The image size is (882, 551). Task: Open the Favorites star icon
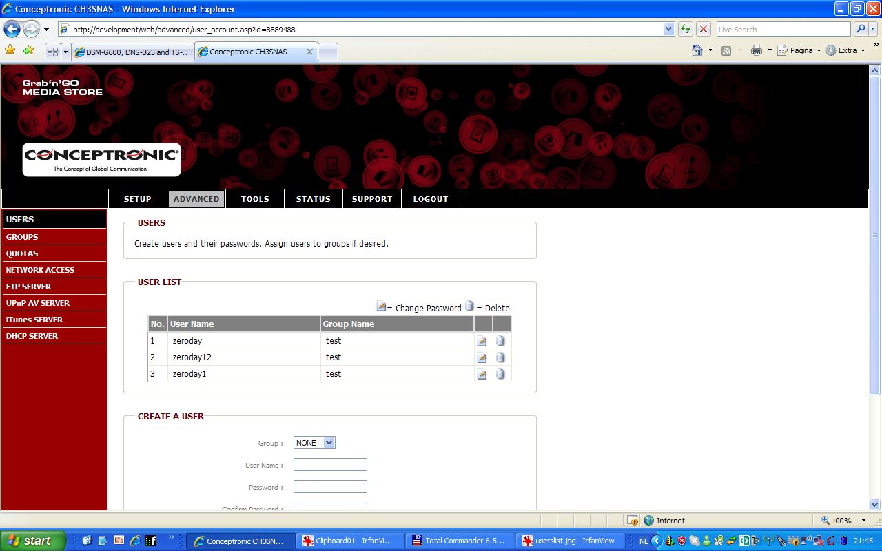10,50
